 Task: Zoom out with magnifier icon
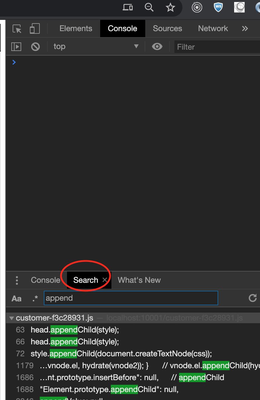pyautogui.click(x=149, y=8)
